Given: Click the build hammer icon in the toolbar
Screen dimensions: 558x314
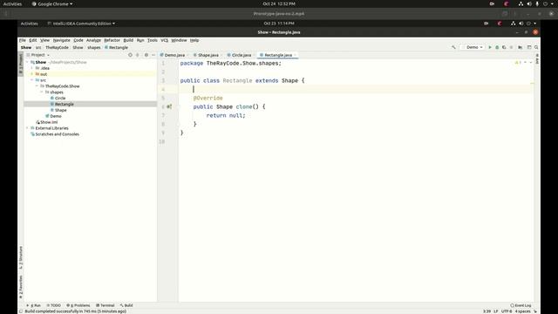Looking at the screenshot, I should tap(453, 47).
